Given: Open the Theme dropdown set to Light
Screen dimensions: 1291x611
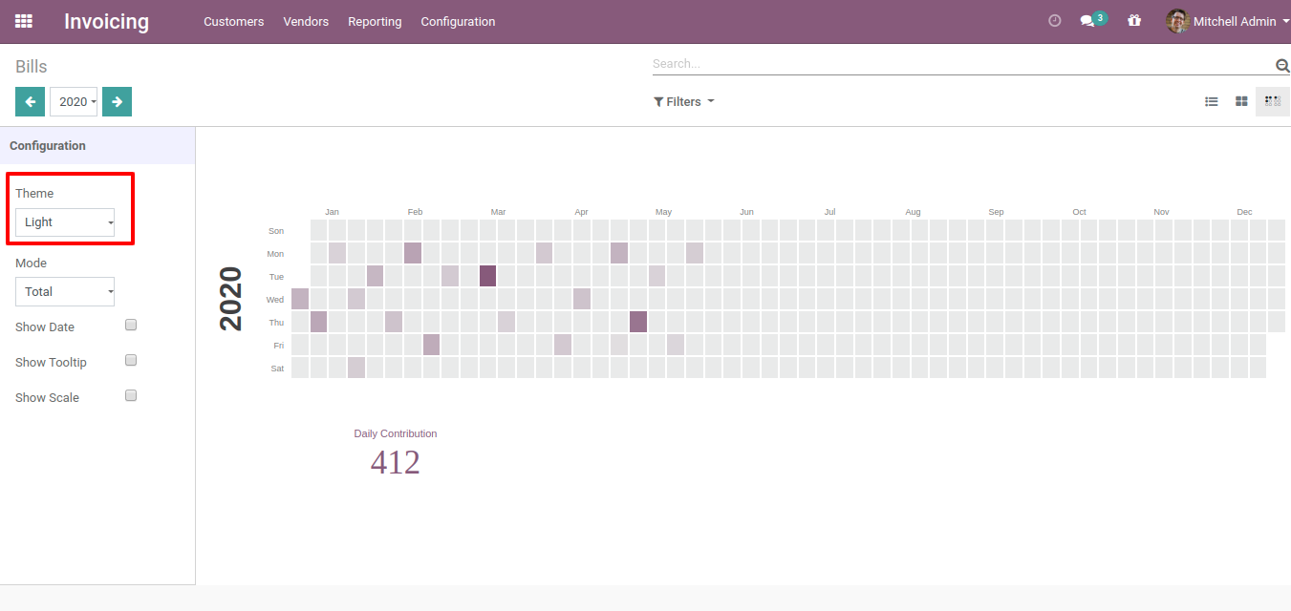Looking at the screenshot, I should point(65,222).
